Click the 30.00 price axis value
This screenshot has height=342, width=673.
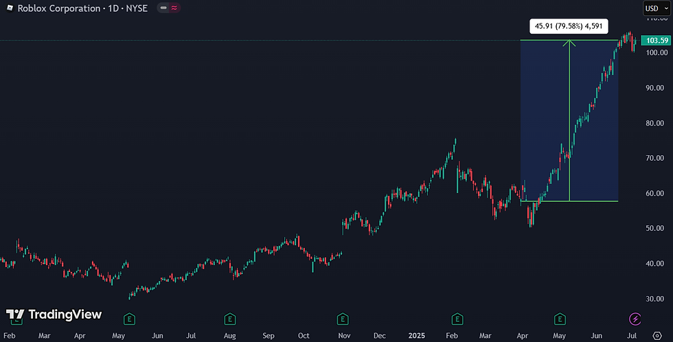pyautogui.click(x=655, y=298)
